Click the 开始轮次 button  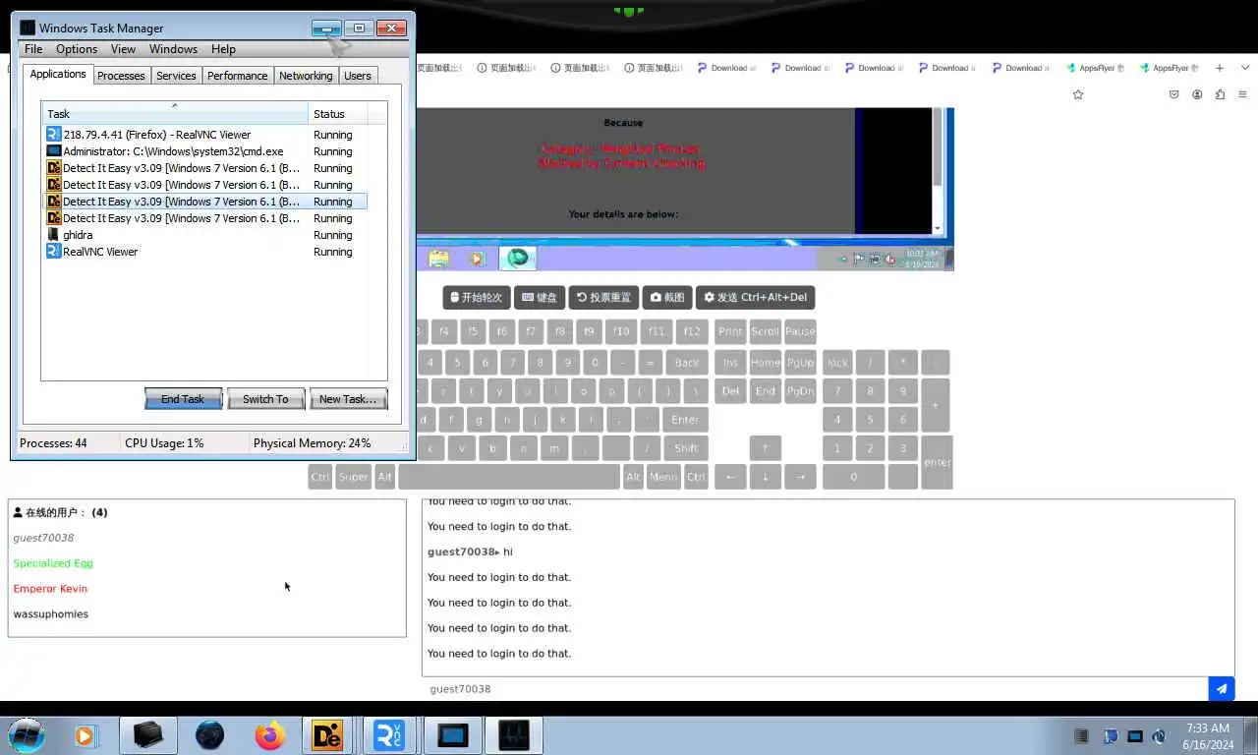tap(476, 298)
